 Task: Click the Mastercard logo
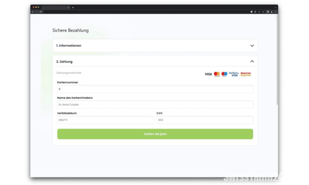point(217,74)
